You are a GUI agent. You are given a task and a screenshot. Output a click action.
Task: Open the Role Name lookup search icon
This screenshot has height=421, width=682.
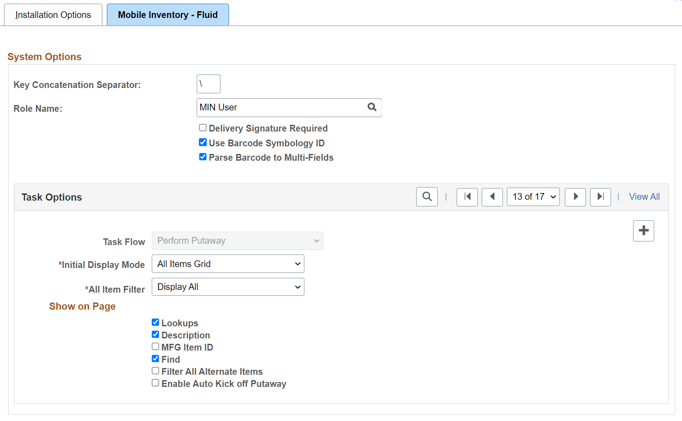[372, 107]
